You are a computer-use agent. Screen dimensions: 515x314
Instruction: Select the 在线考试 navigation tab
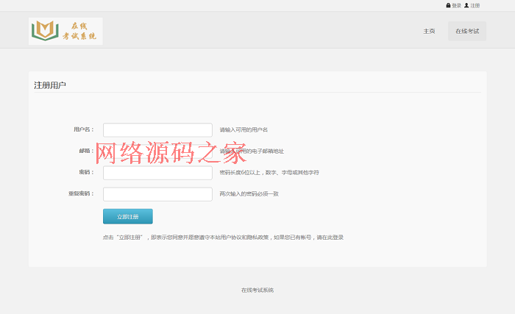[x=467, y=31]
